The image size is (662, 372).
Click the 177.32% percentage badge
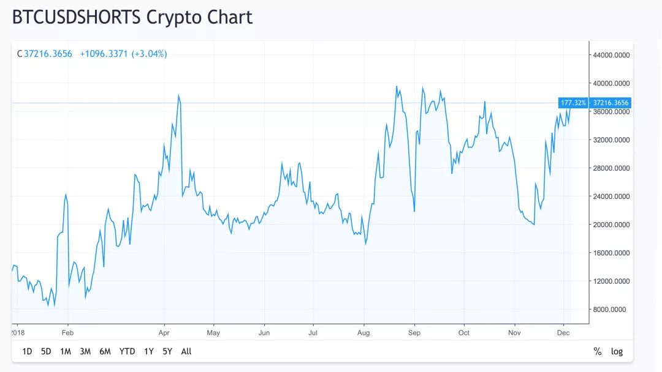coord(573,103)
